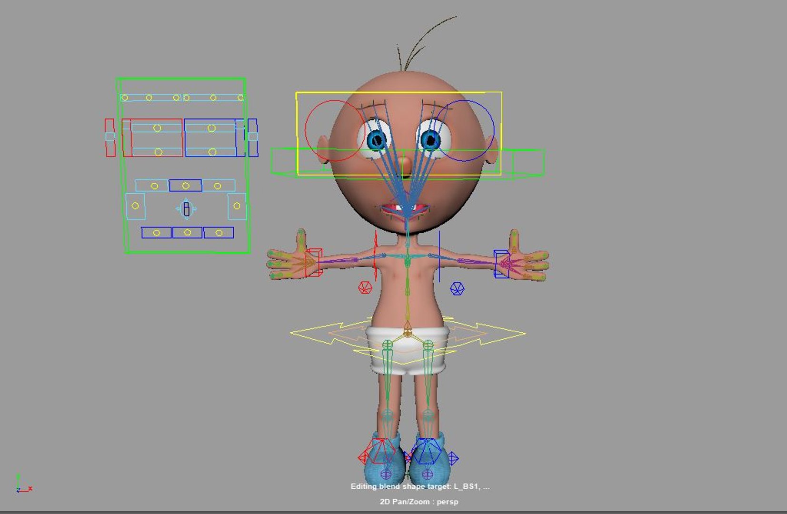Move bottom circle slider in red eye box

point(158,152)
